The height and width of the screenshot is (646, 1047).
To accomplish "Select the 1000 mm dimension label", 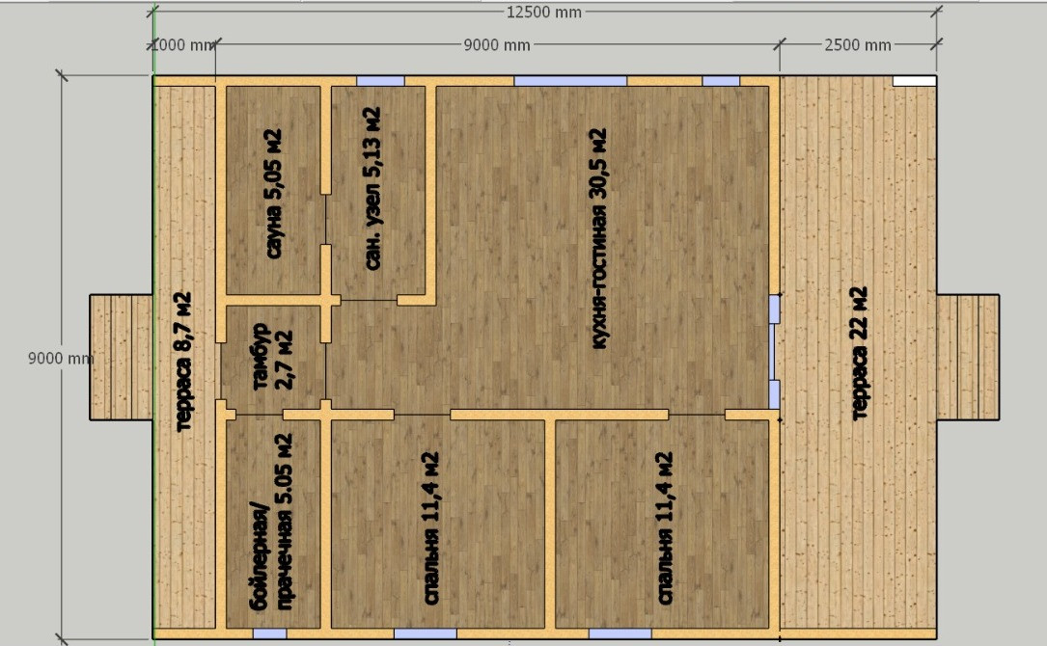I will 181,44.
